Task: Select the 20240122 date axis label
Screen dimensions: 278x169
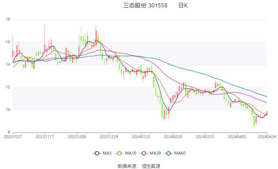Action: point(141,137)
